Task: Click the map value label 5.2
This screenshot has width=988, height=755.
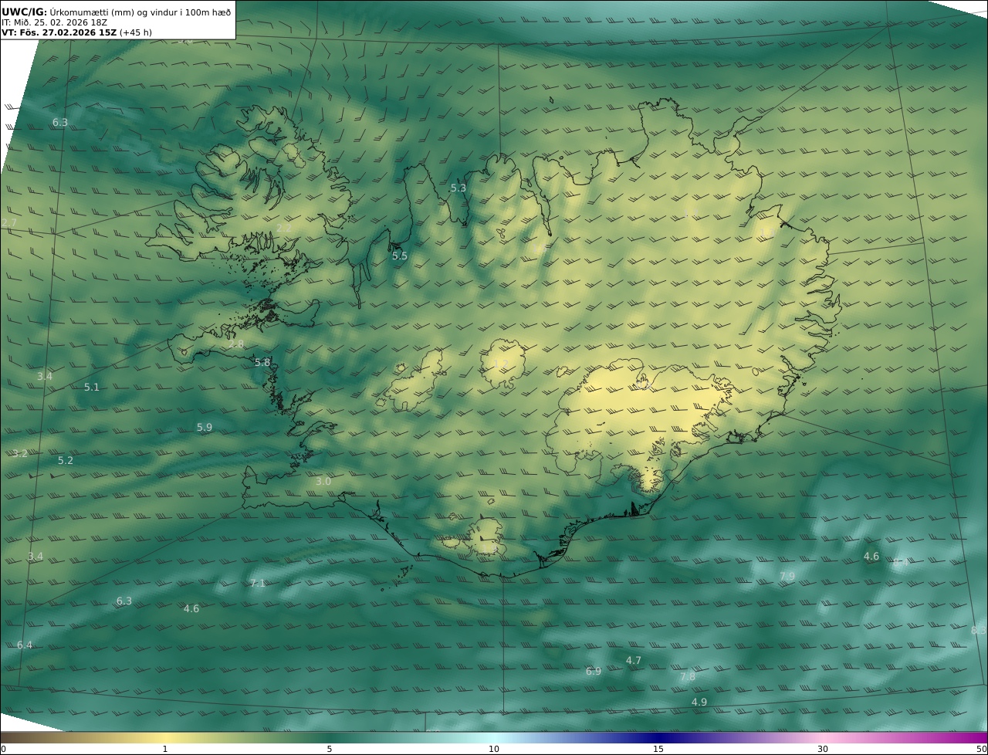Action: click(66, 461)
